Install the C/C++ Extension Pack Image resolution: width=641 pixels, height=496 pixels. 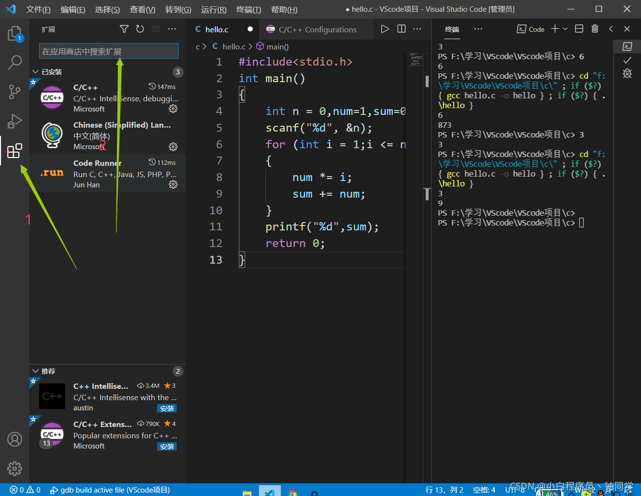167,447
